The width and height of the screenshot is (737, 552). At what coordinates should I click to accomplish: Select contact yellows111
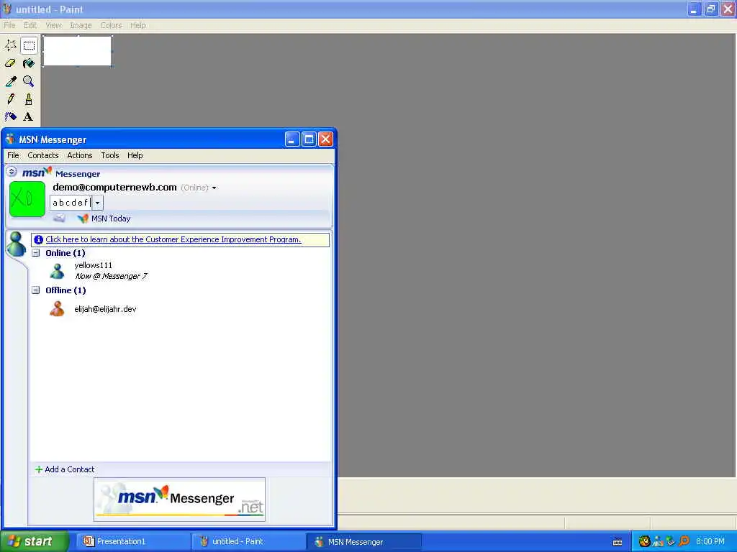pyautogui.click(x=93, y=265)
